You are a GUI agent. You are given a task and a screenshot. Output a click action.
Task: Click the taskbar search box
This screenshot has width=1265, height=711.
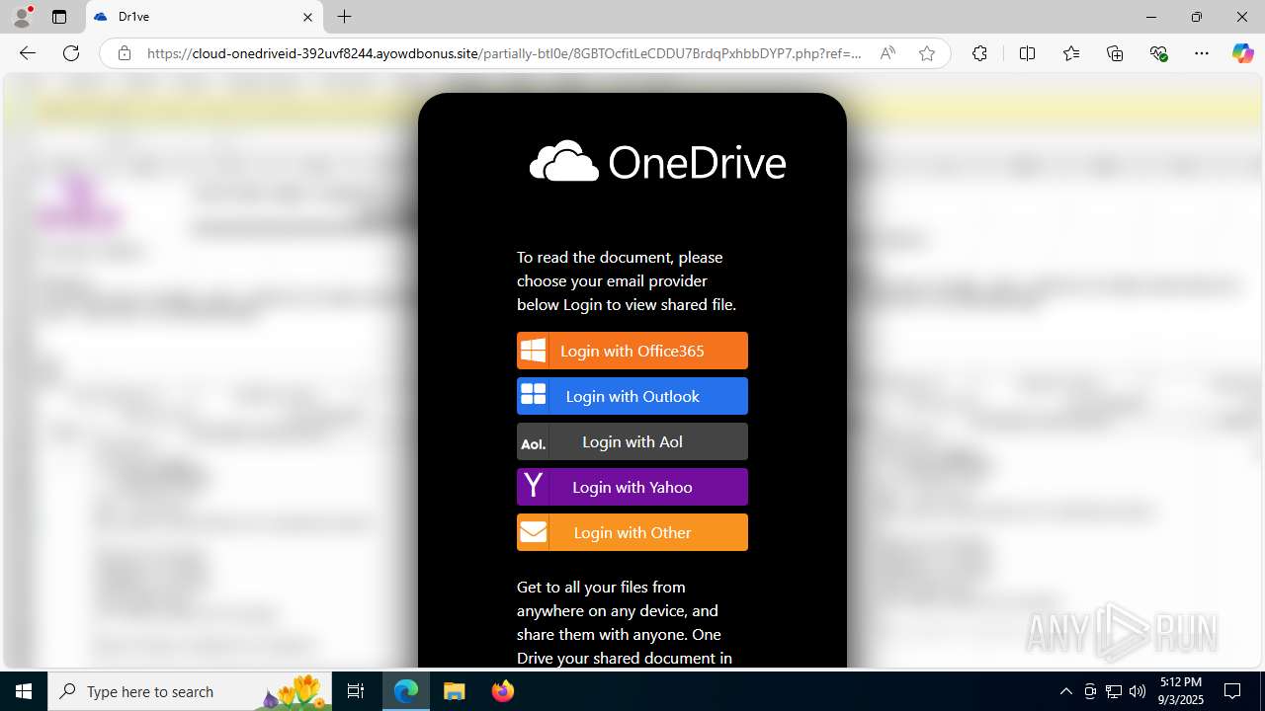click(191, 691)
